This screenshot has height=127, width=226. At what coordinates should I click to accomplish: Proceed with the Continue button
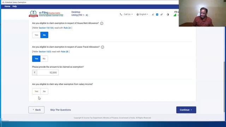pyautogui.click(x=186, y=110)
